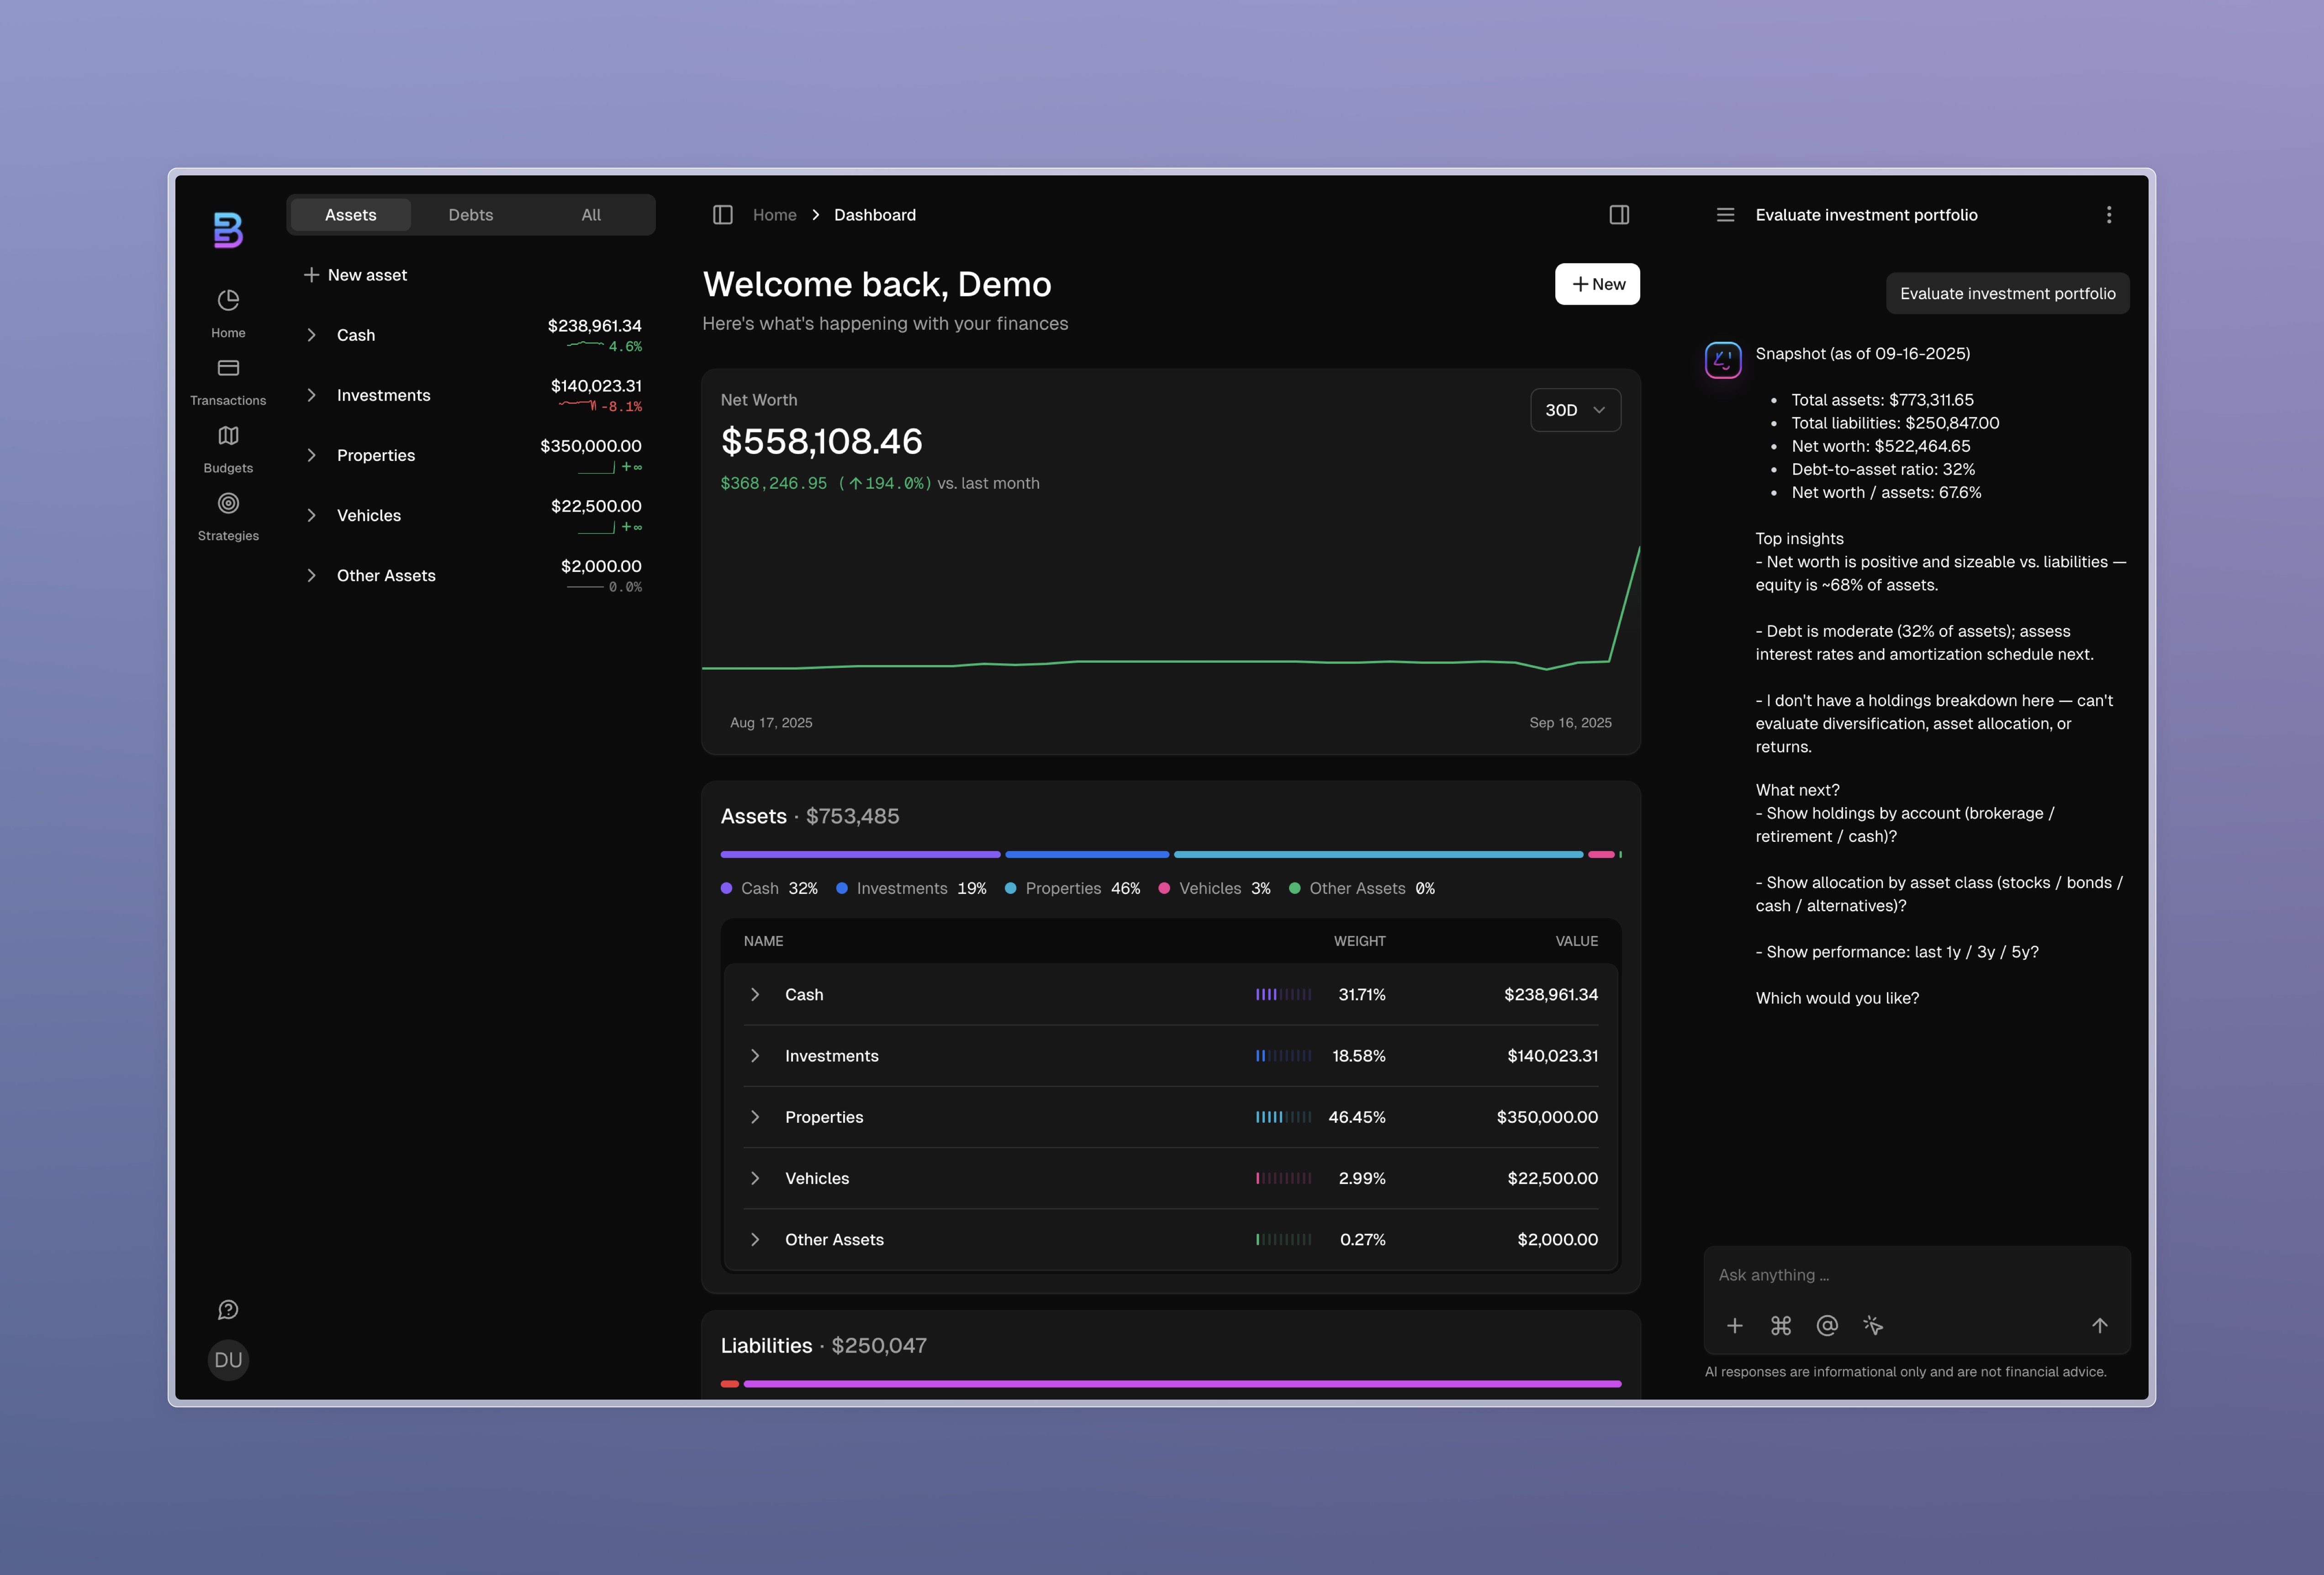This screenshot has height=1575, width=2324.
Task: Toggle the AI actions cursor icon in chat input
Action: (1873, 1325)
